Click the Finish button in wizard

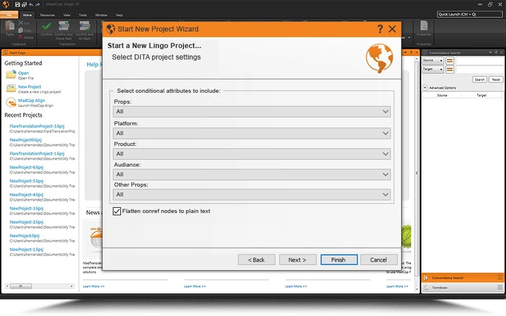click(x=339, y=260)
